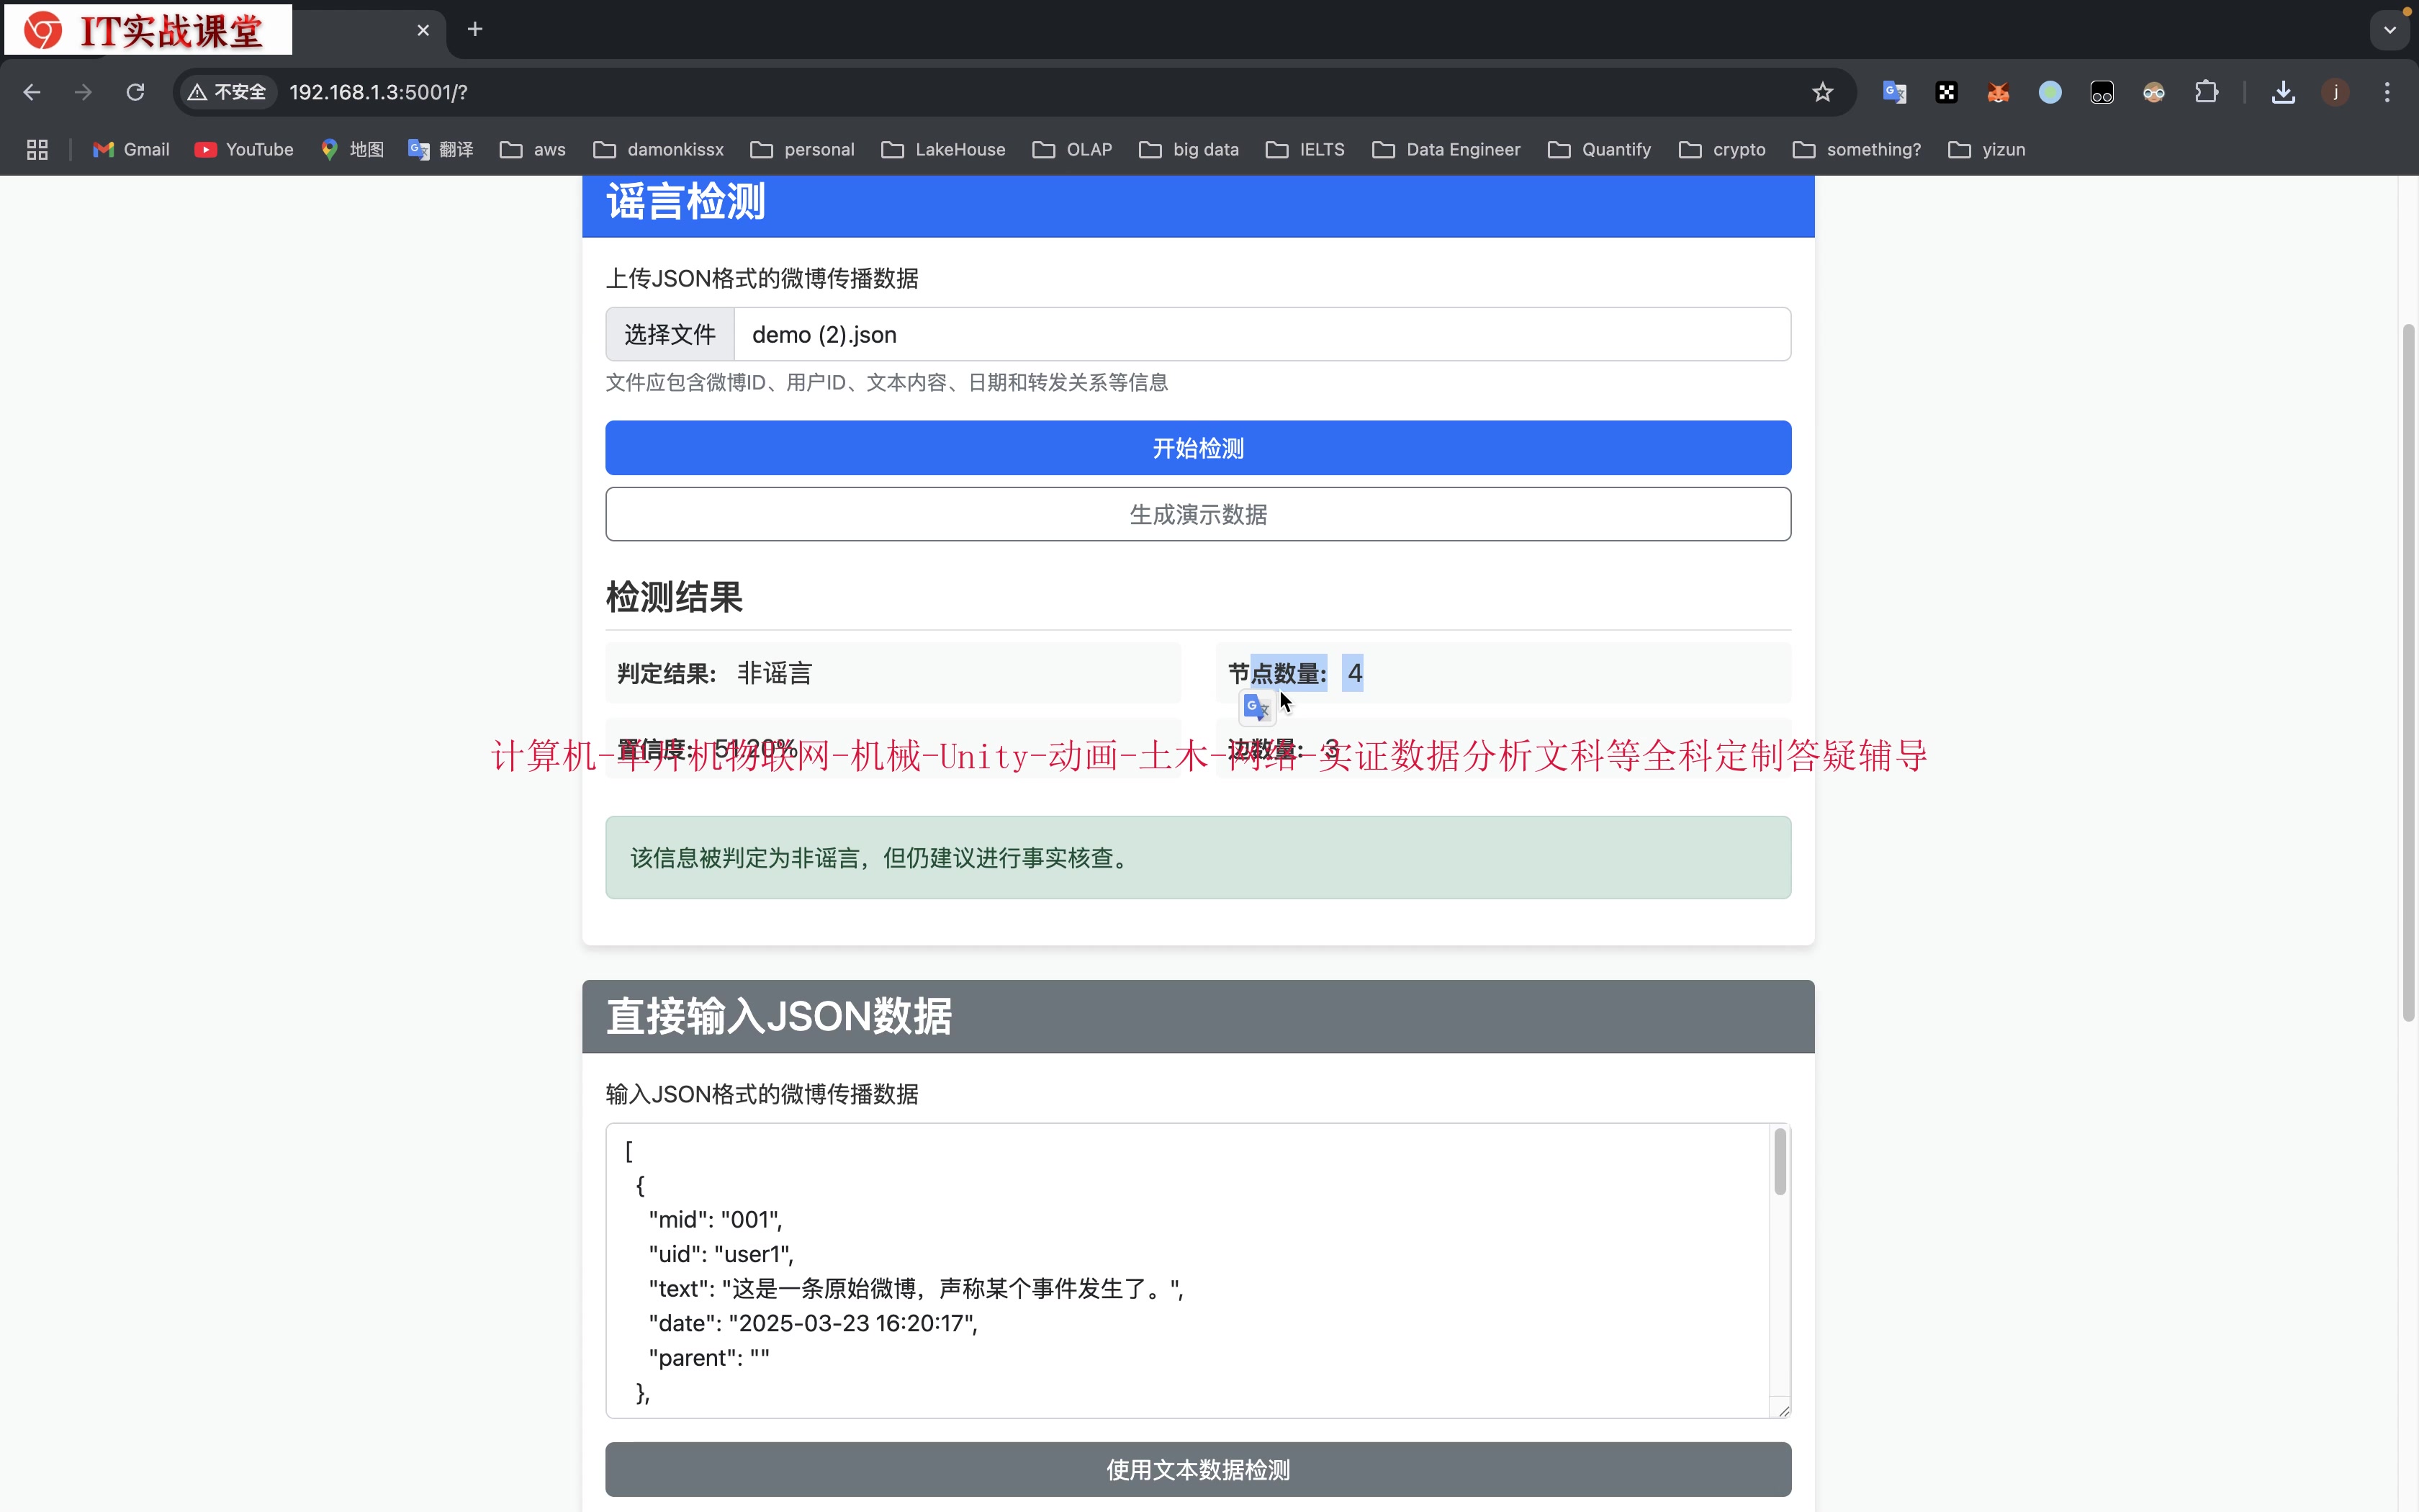2419x1512 pixels.
Task: Open the MetaMask fox extension
Action: 1998,92
